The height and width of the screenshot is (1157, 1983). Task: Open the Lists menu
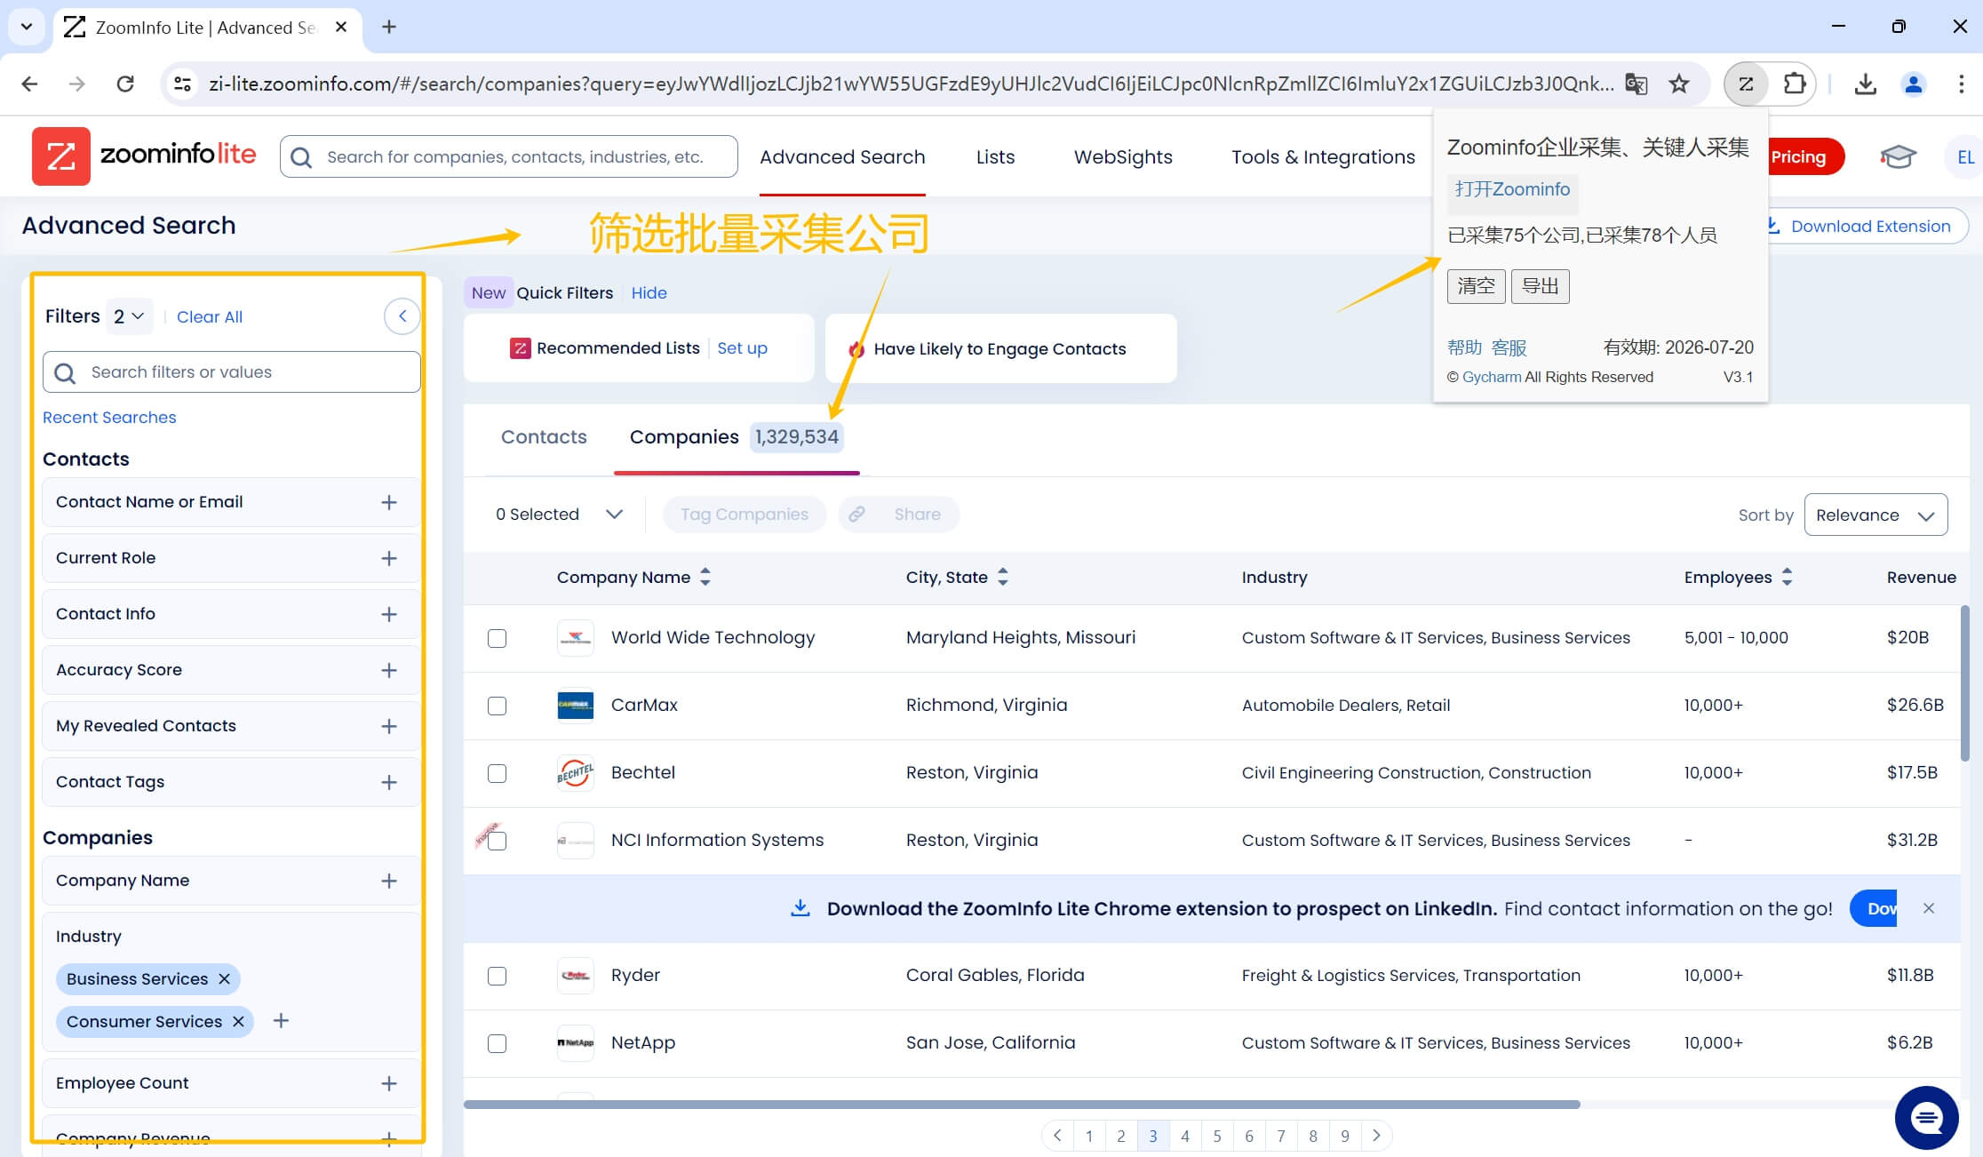[x=995, y=156]
